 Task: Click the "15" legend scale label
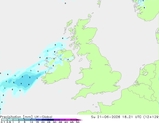[37, 122]
